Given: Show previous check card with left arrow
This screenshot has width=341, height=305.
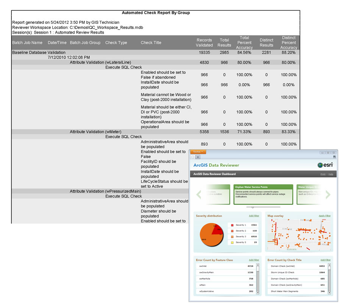Looking at the screenshot, I should (199, 195).
